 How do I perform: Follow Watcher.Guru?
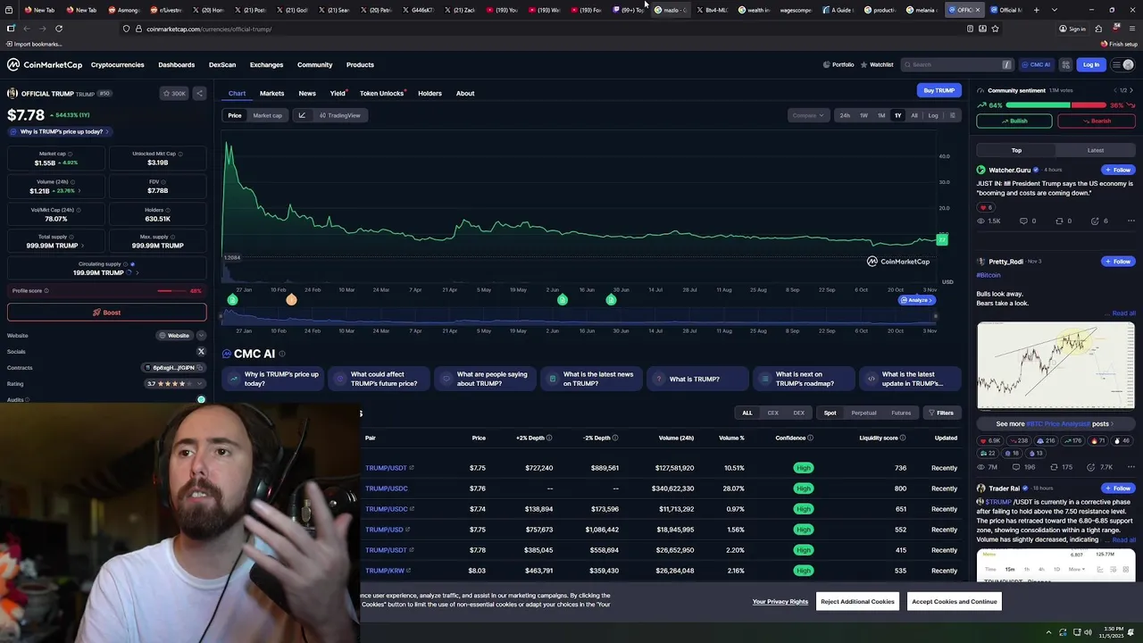1118,170
